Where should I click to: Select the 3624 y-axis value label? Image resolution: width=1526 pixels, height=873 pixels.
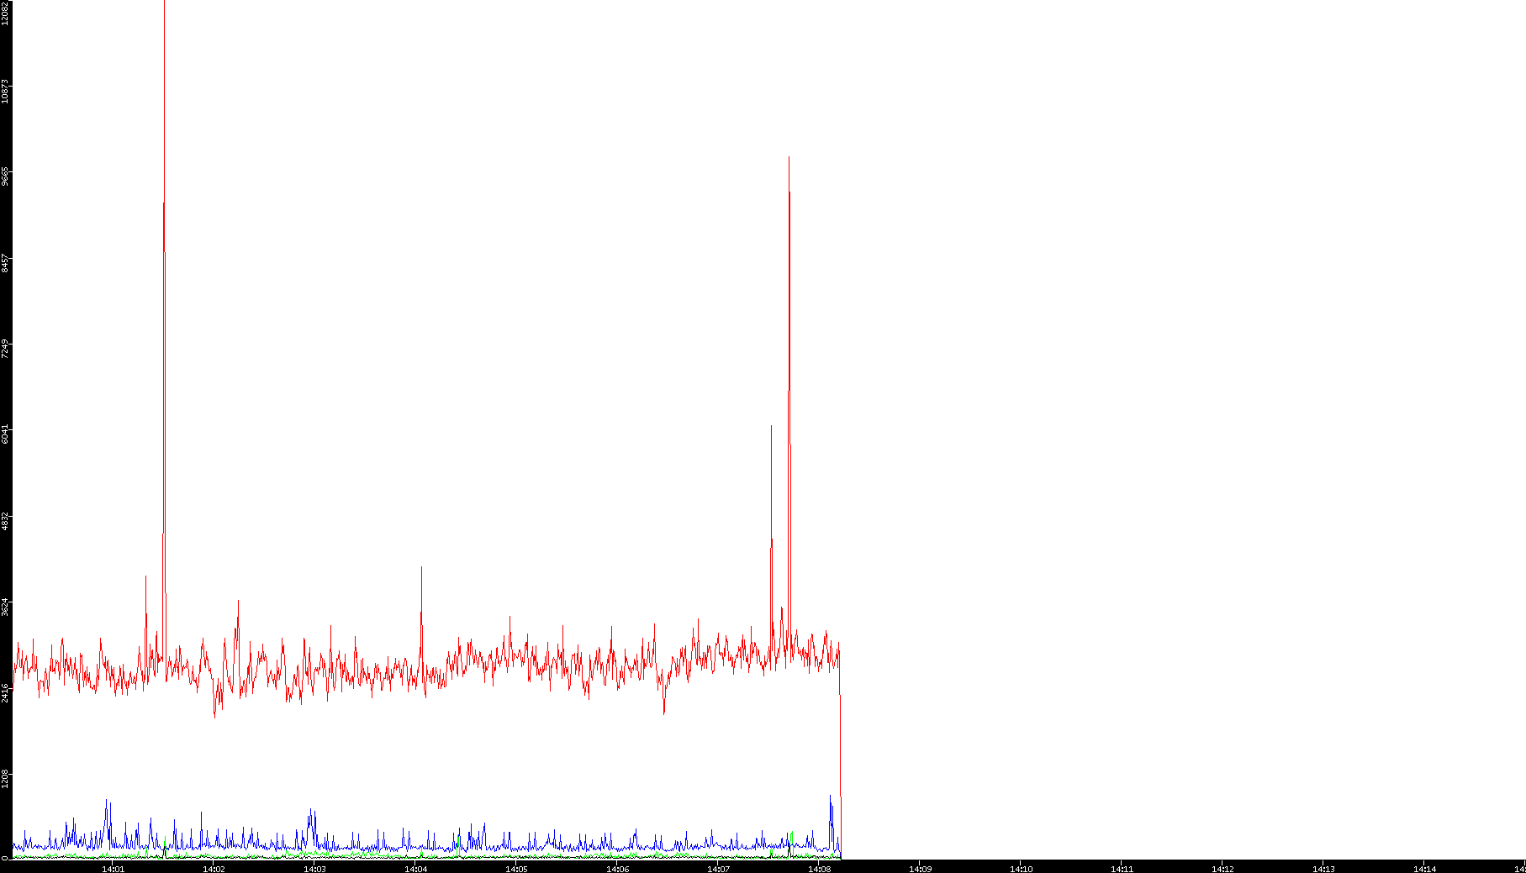coord(5,606)
